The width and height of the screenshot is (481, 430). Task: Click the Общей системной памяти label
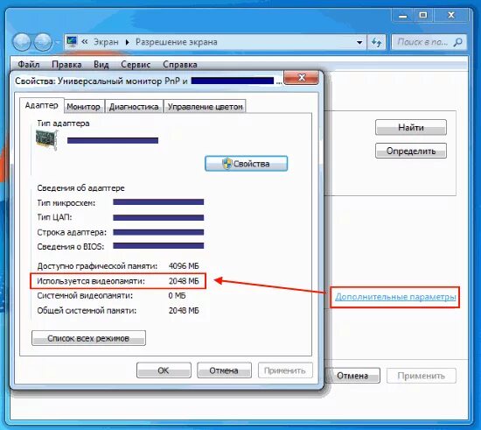(x=87, y=311)
